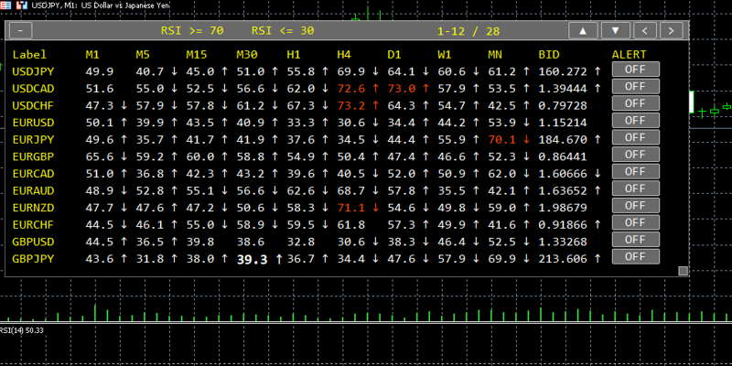Select the EURJPY symbol label

coord(33,140)
